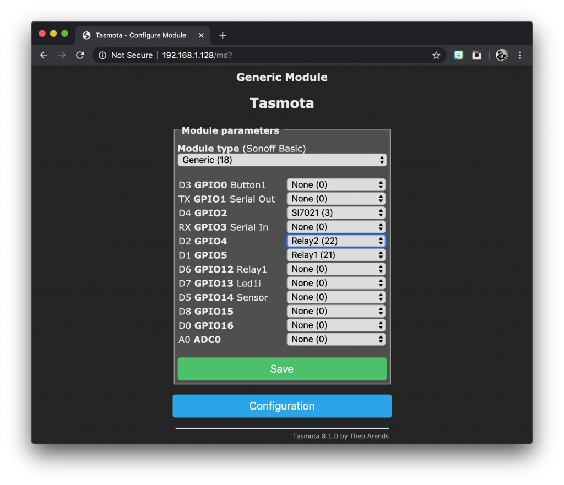The image size is (564, 485).
Task: Select the Tasmota - Configure Module tab
Action: click(143, 35)
